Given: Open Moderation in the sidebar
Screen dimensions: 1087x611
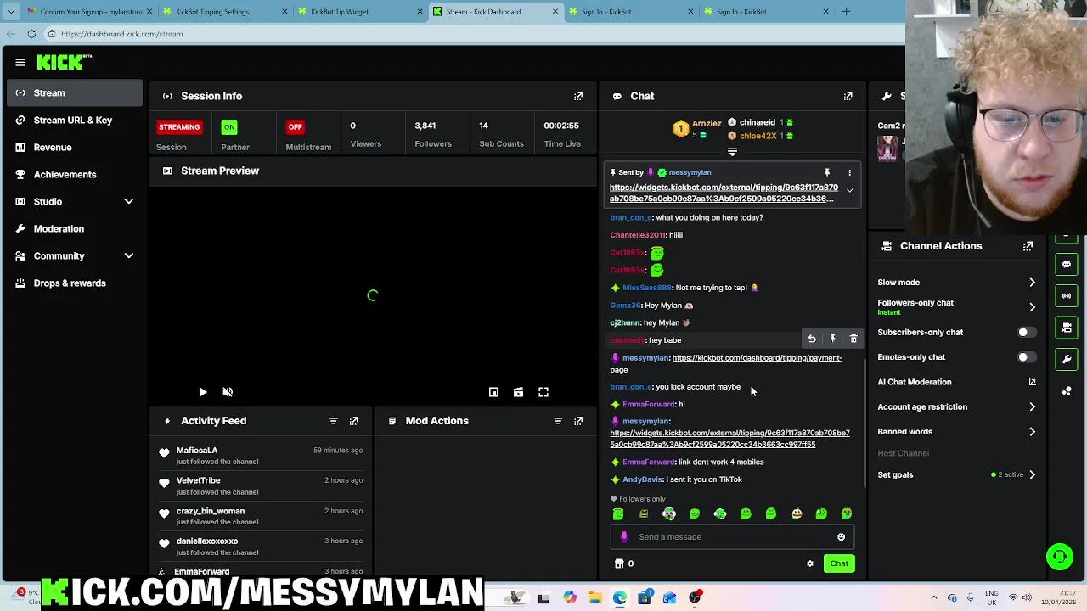Looking at the screenshot, I should pos(75,229).
